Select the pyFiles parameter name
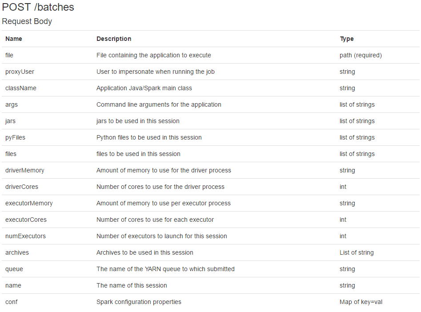 pyautogui.click(x=15, y=137)
